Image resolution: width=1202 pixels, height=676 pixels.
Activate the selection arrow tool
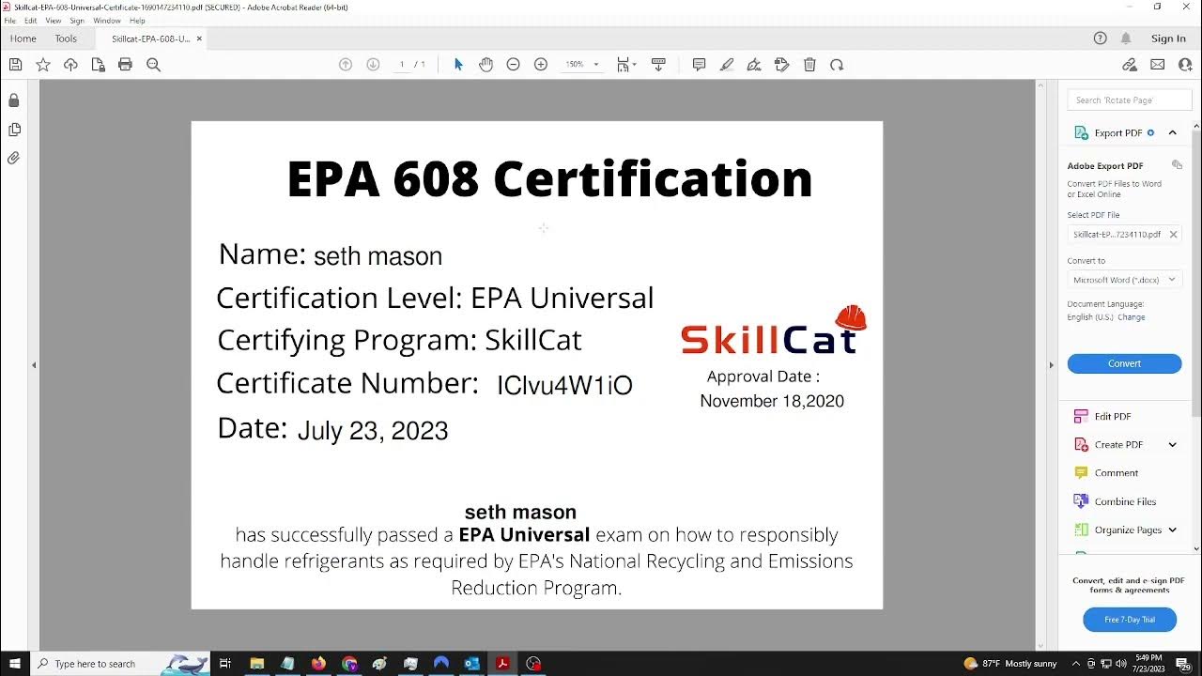[x=458, y=65]
